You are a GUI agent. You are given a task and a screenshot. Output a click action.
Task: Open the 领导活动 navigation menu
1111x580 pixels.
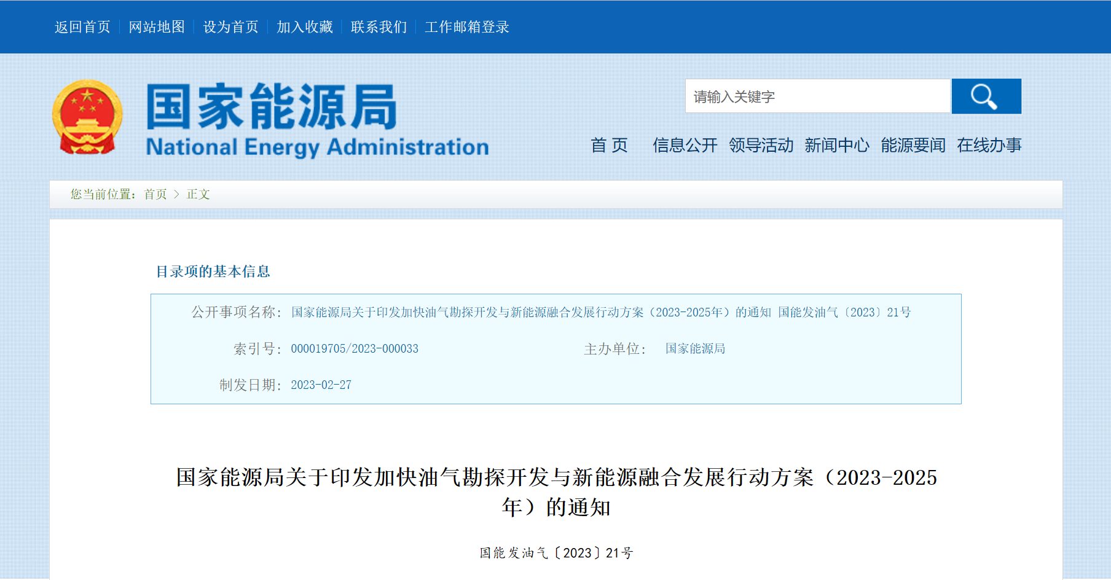pyautogui.click(x=761, y=145)
